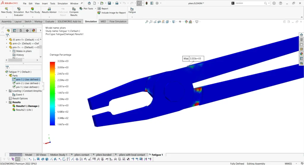Expand the Plot Tools dropdown arrow

coord(95,9)
